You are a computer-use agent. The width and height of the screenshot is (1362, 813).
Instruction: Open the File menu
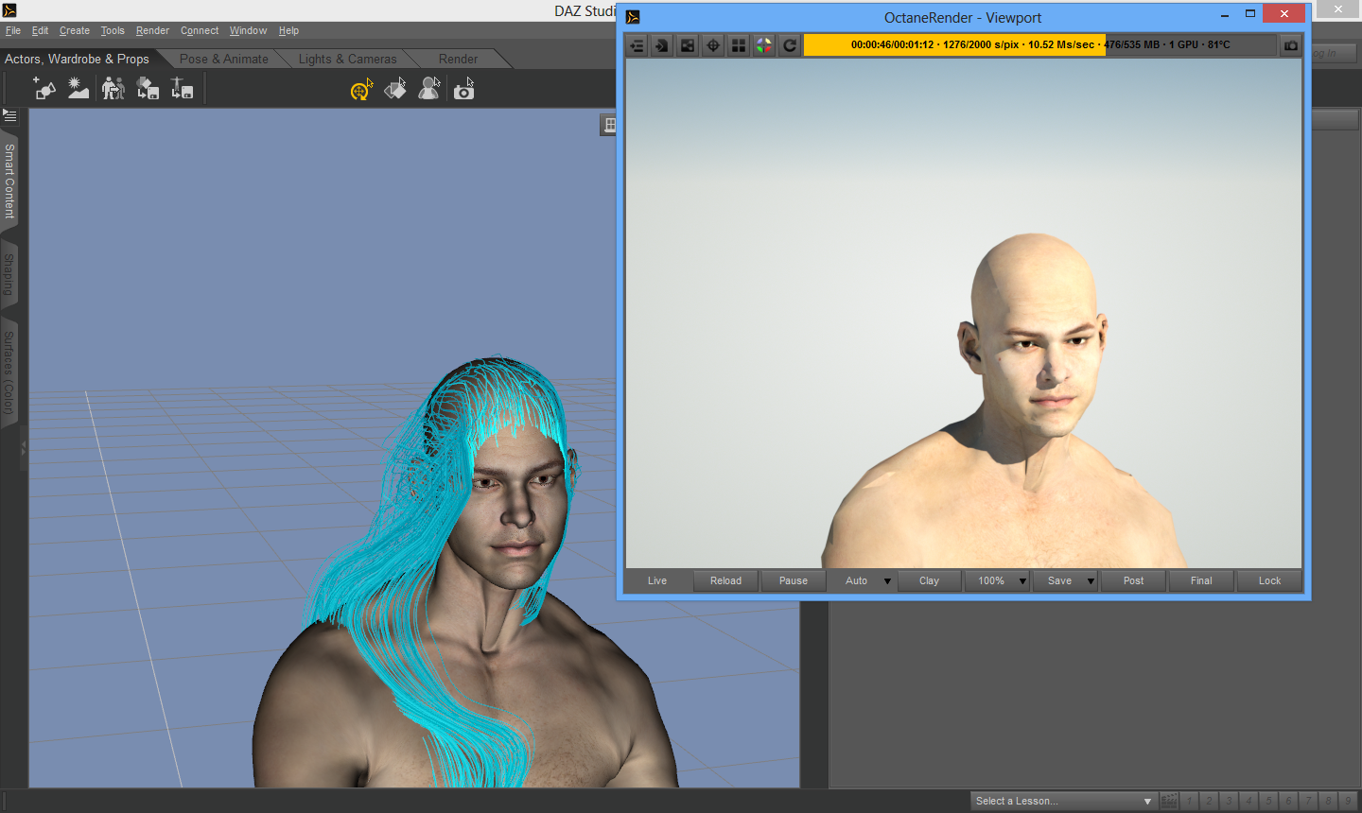(x=13, y=30)
